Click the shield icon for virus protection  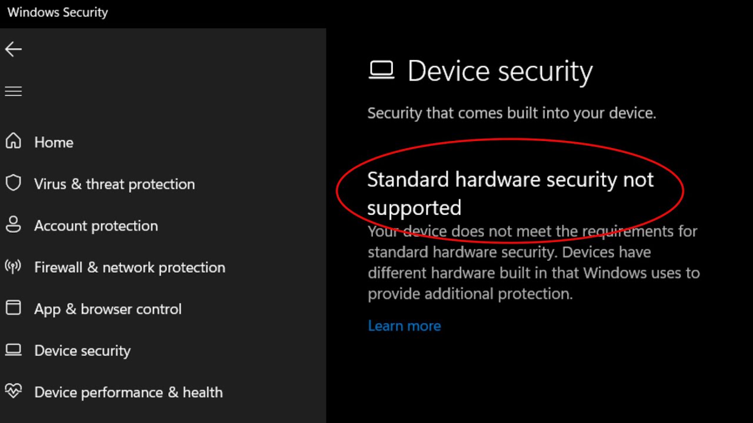pyautogui.click(x=13, y=183)
